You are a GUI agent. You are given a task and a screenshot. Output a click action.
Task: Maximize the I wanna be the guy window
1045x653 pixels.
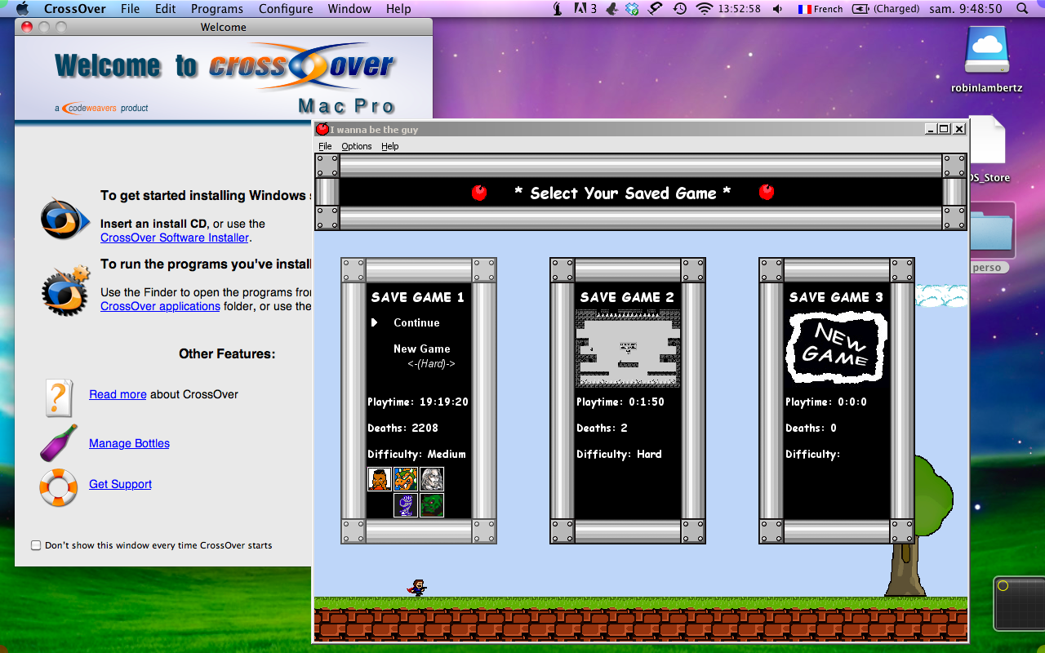click(x=945, y=129)
